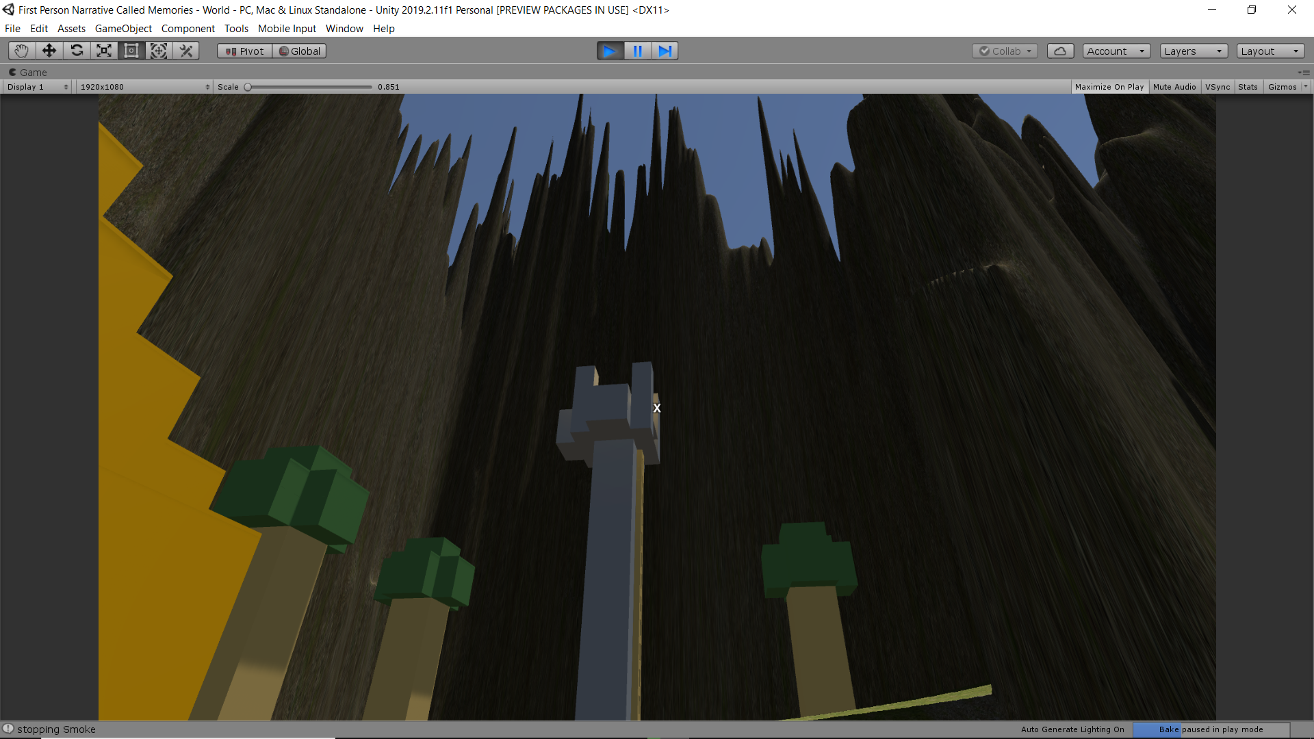The width and height of the screenshot is (1314, 739).
Task: Open the Assets menu
Action: pyautogui.click(x=71, y=29)
